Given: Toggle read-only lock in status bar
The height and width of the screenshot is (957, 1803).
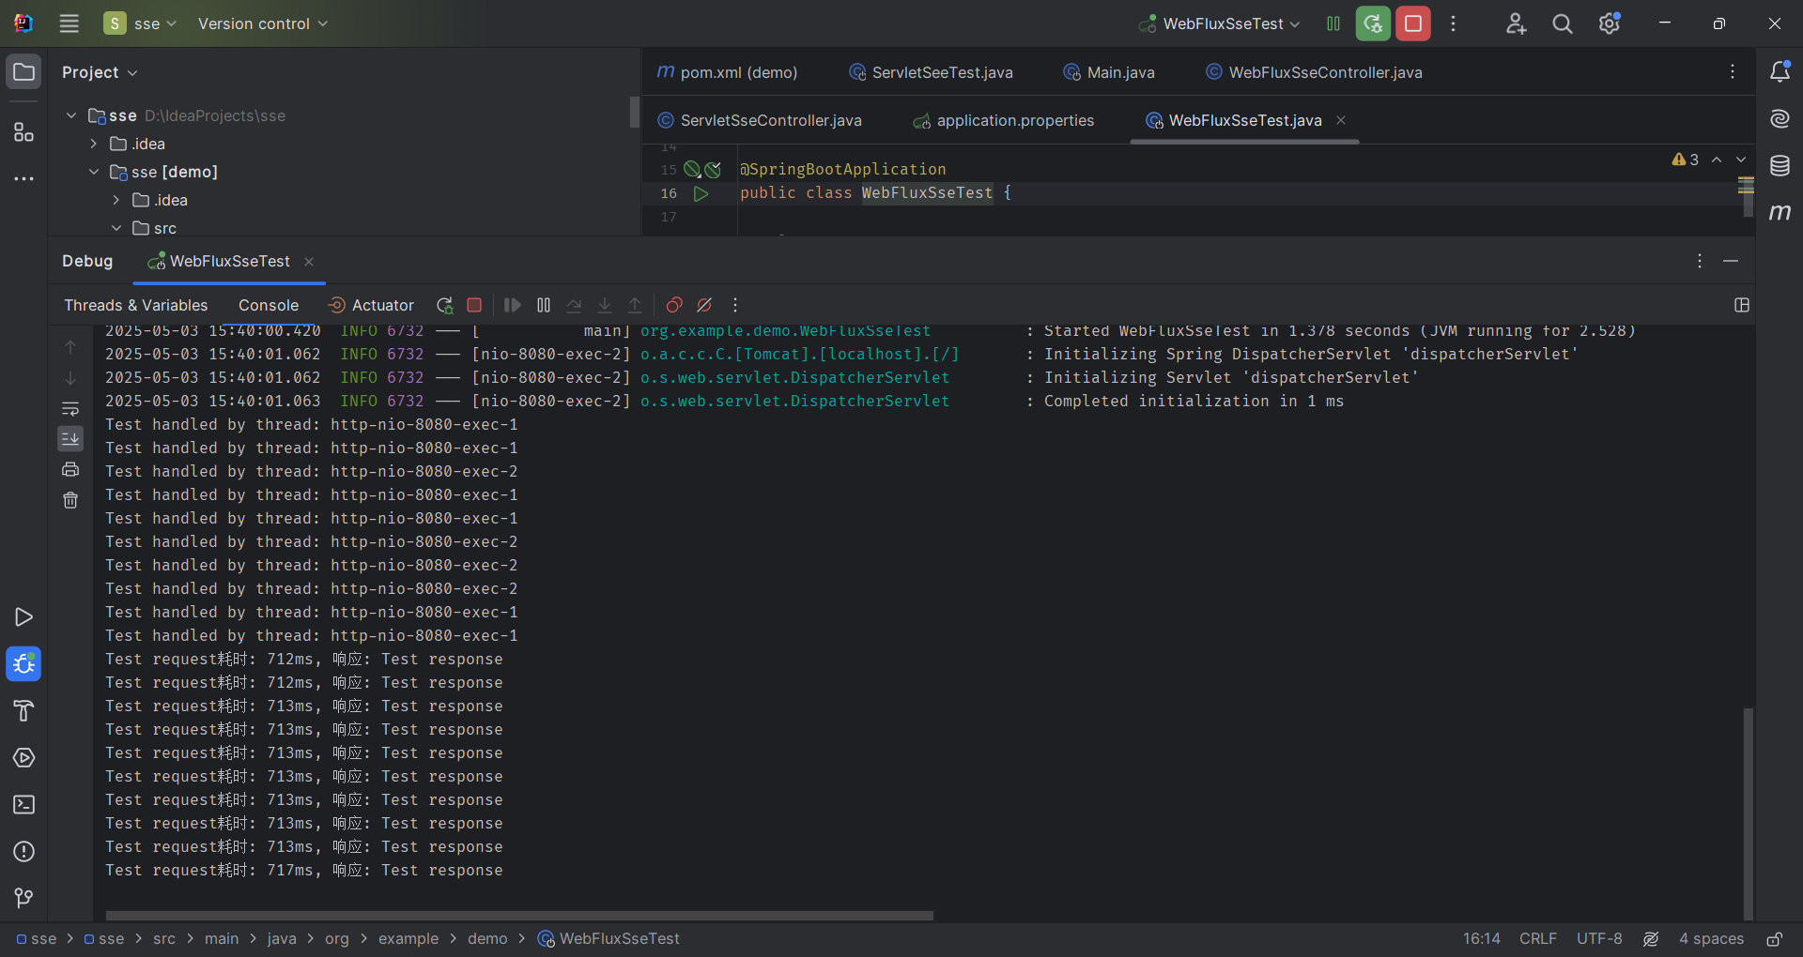Looking at the screenshot, I should 1775,939.
